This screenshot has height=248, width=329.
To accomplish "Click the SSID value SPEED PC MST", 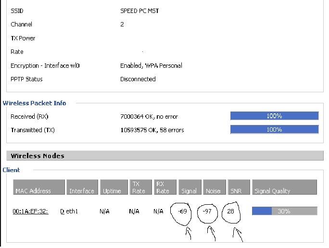I will (139, 11).
